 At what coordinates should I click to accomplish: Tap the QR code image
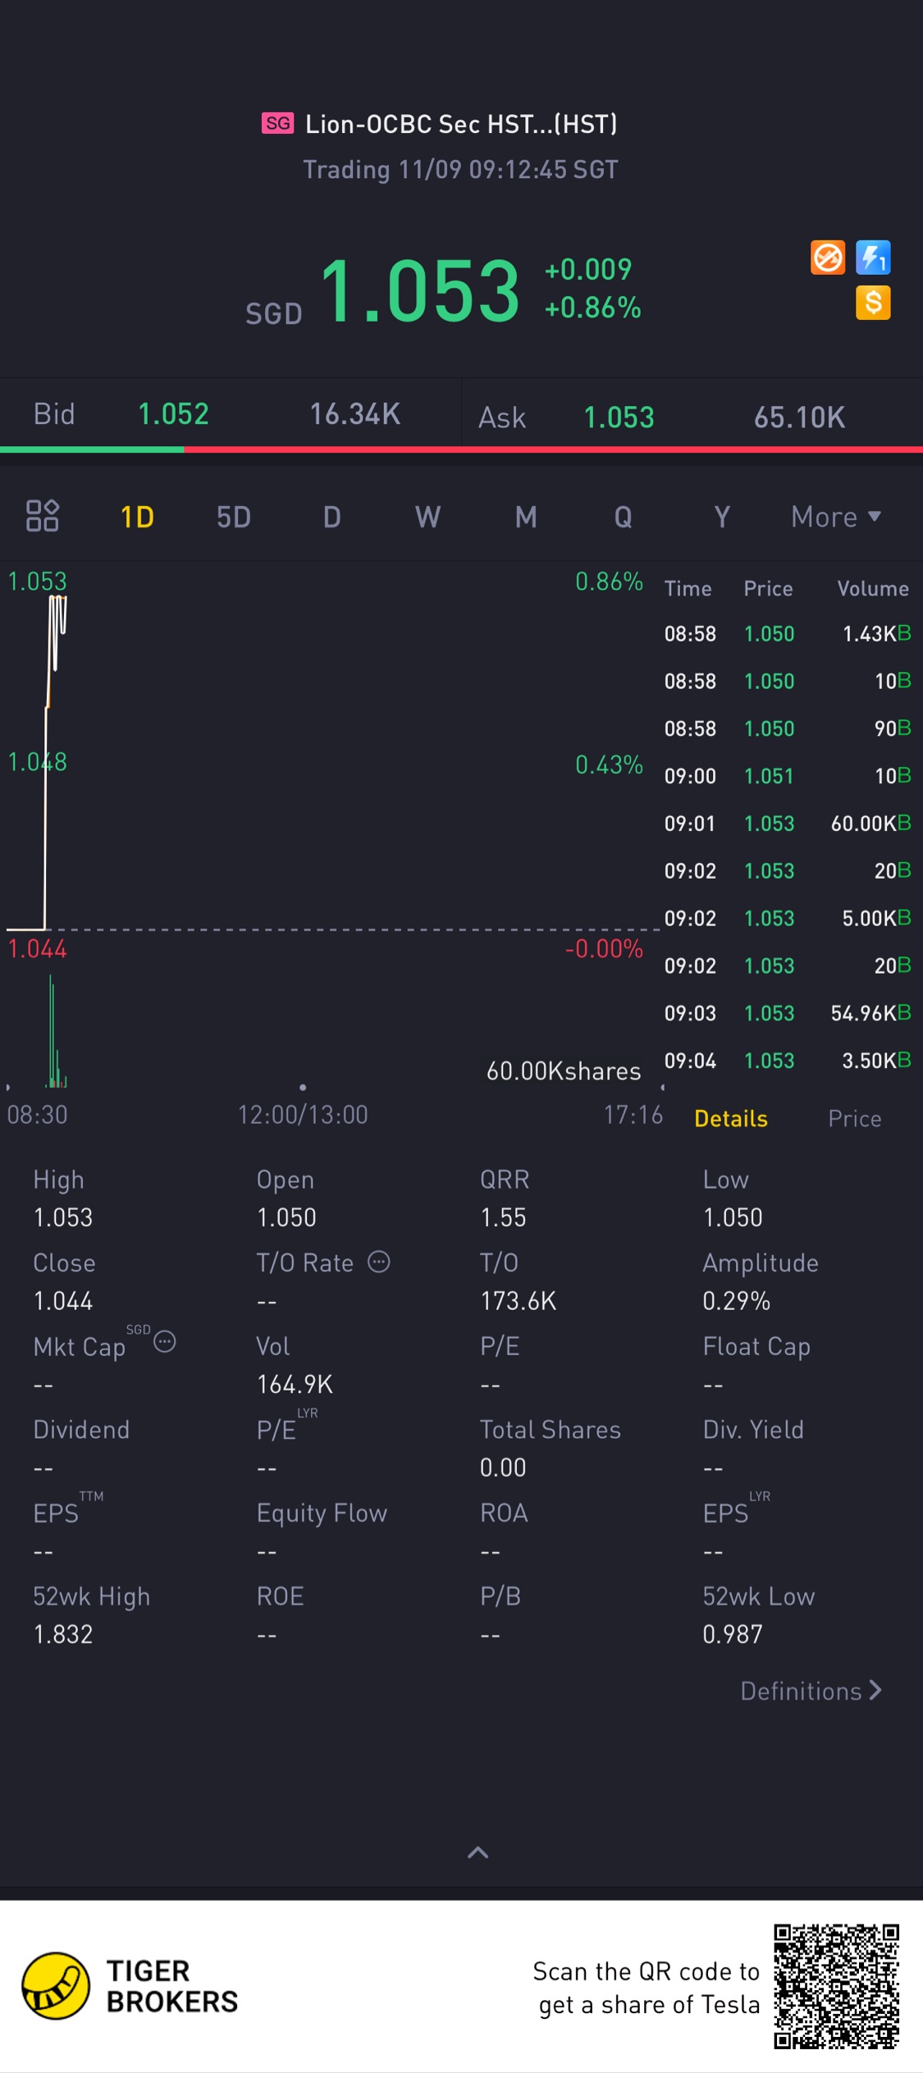(x=836, y=1986)
